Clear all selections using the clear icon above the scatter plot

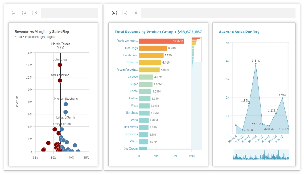pos(34,13)
